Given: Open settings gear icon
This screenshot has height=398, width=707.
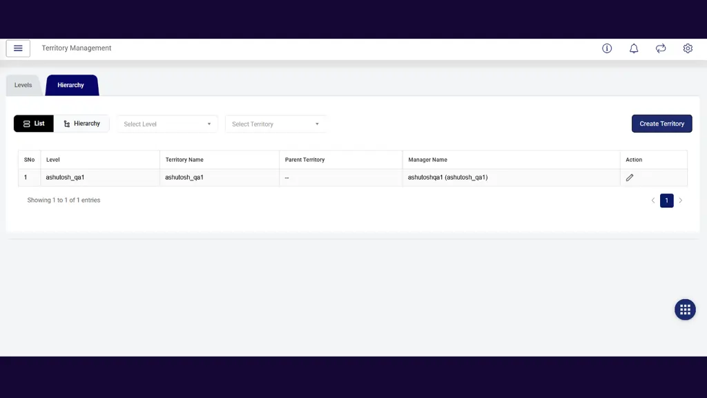Looking at the screenshot, I should [x=688, y=48].
